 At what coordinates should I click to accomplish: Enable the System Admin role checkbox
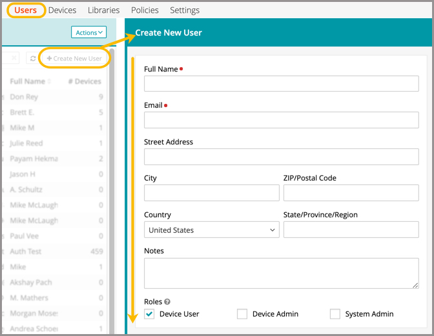click(335, 314)
